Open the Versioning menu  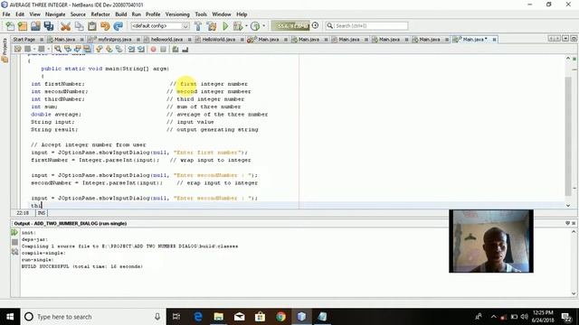pos(177,14)
